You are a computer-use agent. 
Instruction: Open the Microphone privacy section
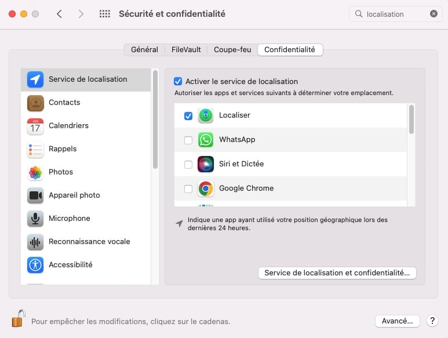(x=86, y=219)
